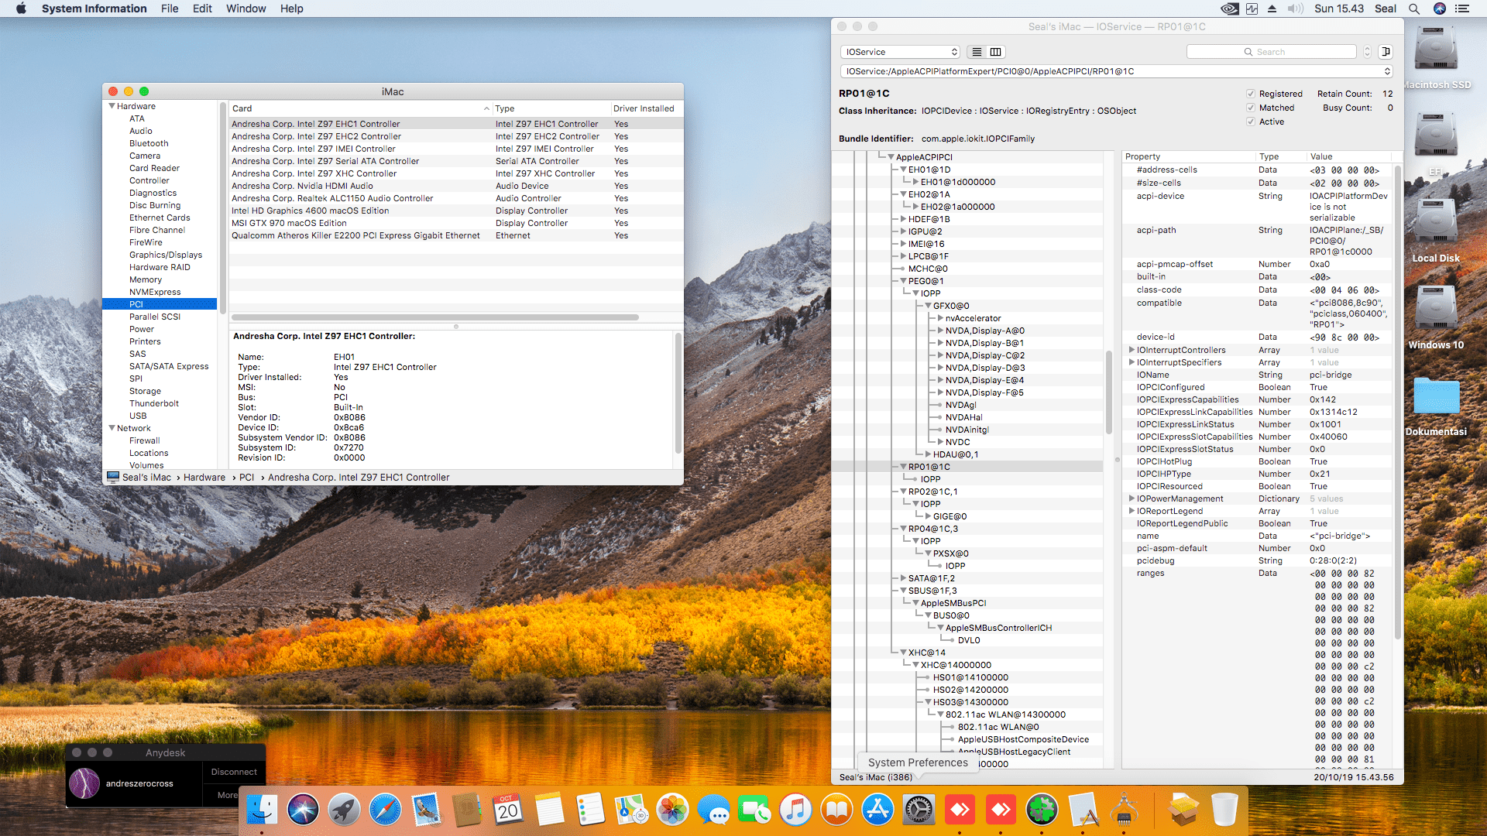Switch to column browser view icon
Viewport: 1487px width, 836px height.
coord(996,52)
